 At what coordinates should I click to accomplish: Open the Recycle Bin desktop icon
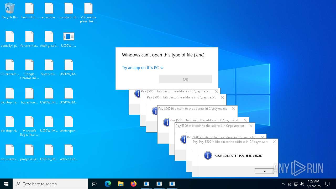pyautogui.click(x=10, y=11)
